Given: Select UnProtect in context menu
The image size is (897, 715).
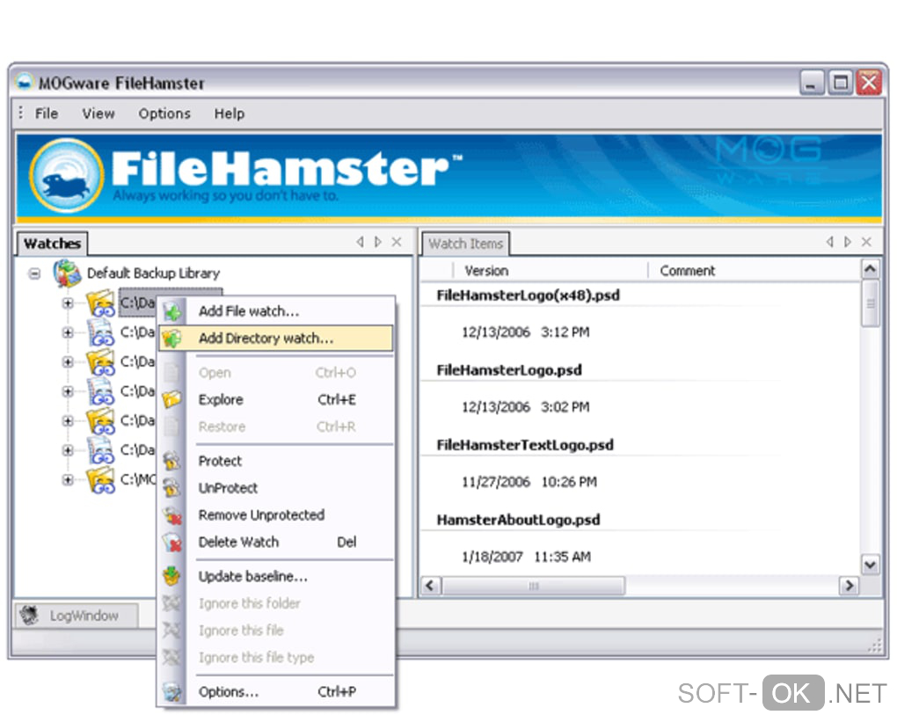Looking at the screenshot, I should click(x=276, y=488).
